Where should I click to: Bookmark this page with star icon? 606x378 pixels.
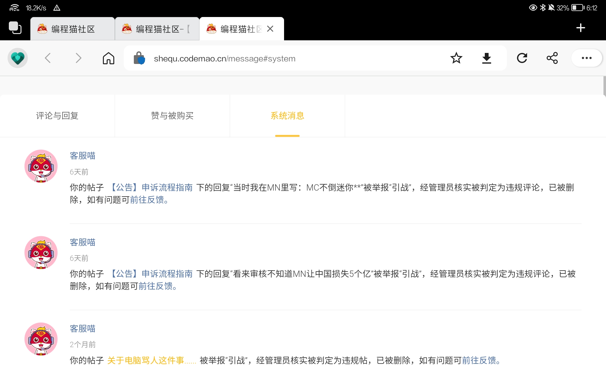[456, 58]
